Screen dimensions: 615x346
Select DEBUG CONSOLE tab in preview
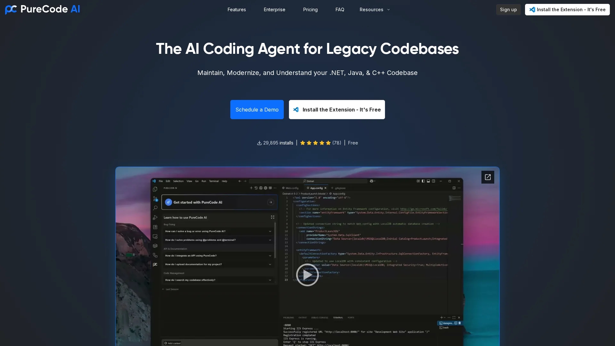pyautogui.click(x=320, y=318)
